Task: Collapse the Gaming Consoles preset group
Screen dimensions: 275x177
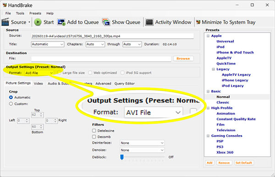Action: coord(208,136)
